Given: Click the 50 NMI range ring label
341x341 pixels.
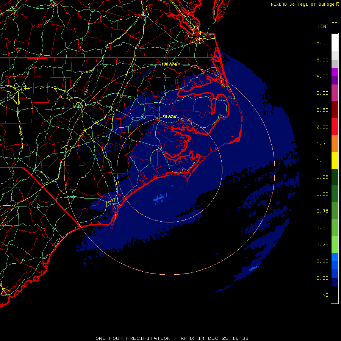Looking at the screenshot, I should pos(169,117).
